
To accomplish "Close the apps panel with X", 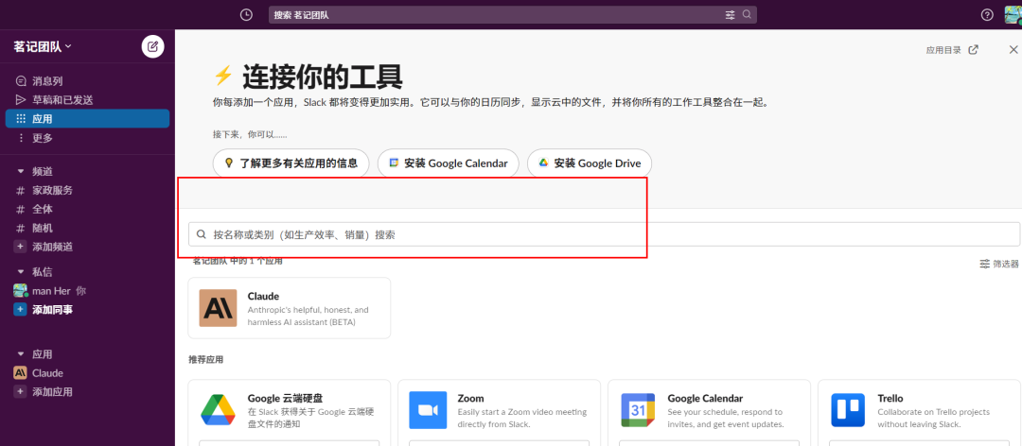I will 1013,50.
